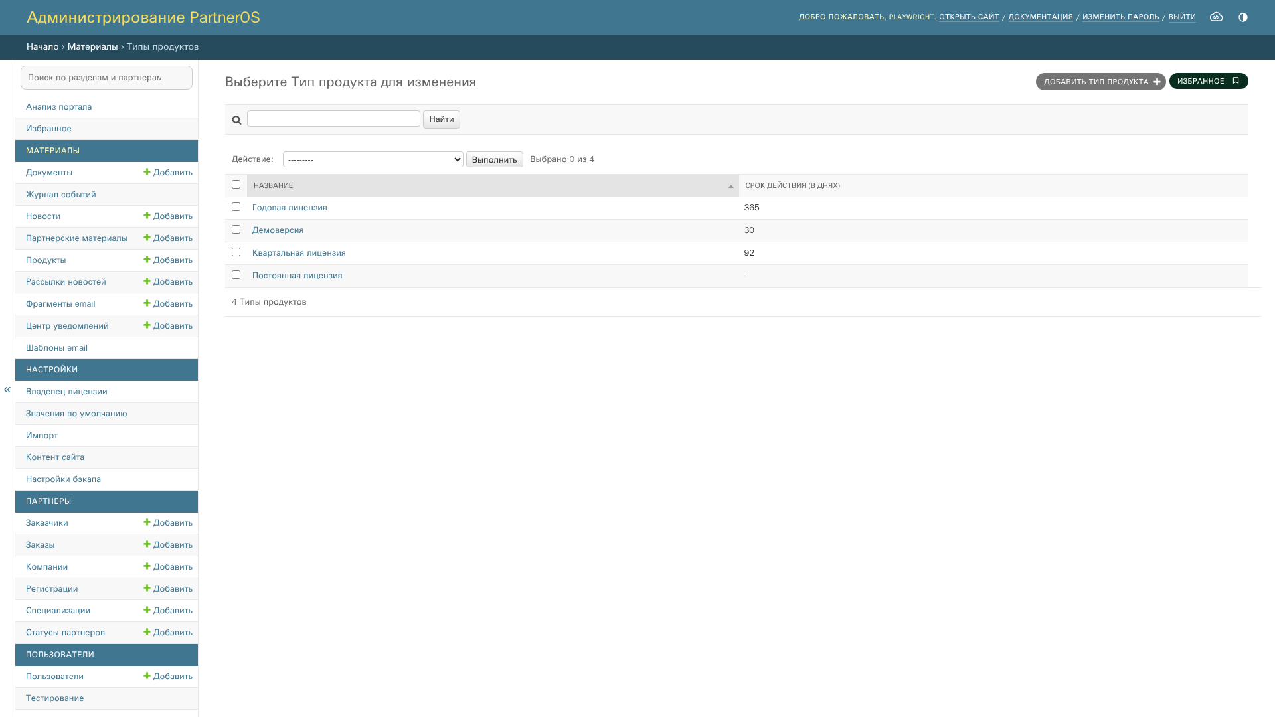Click the plus icon next to Заказчики
Image resolution: width=1275 pixels, height=717 pixels.
coord(147,522)
